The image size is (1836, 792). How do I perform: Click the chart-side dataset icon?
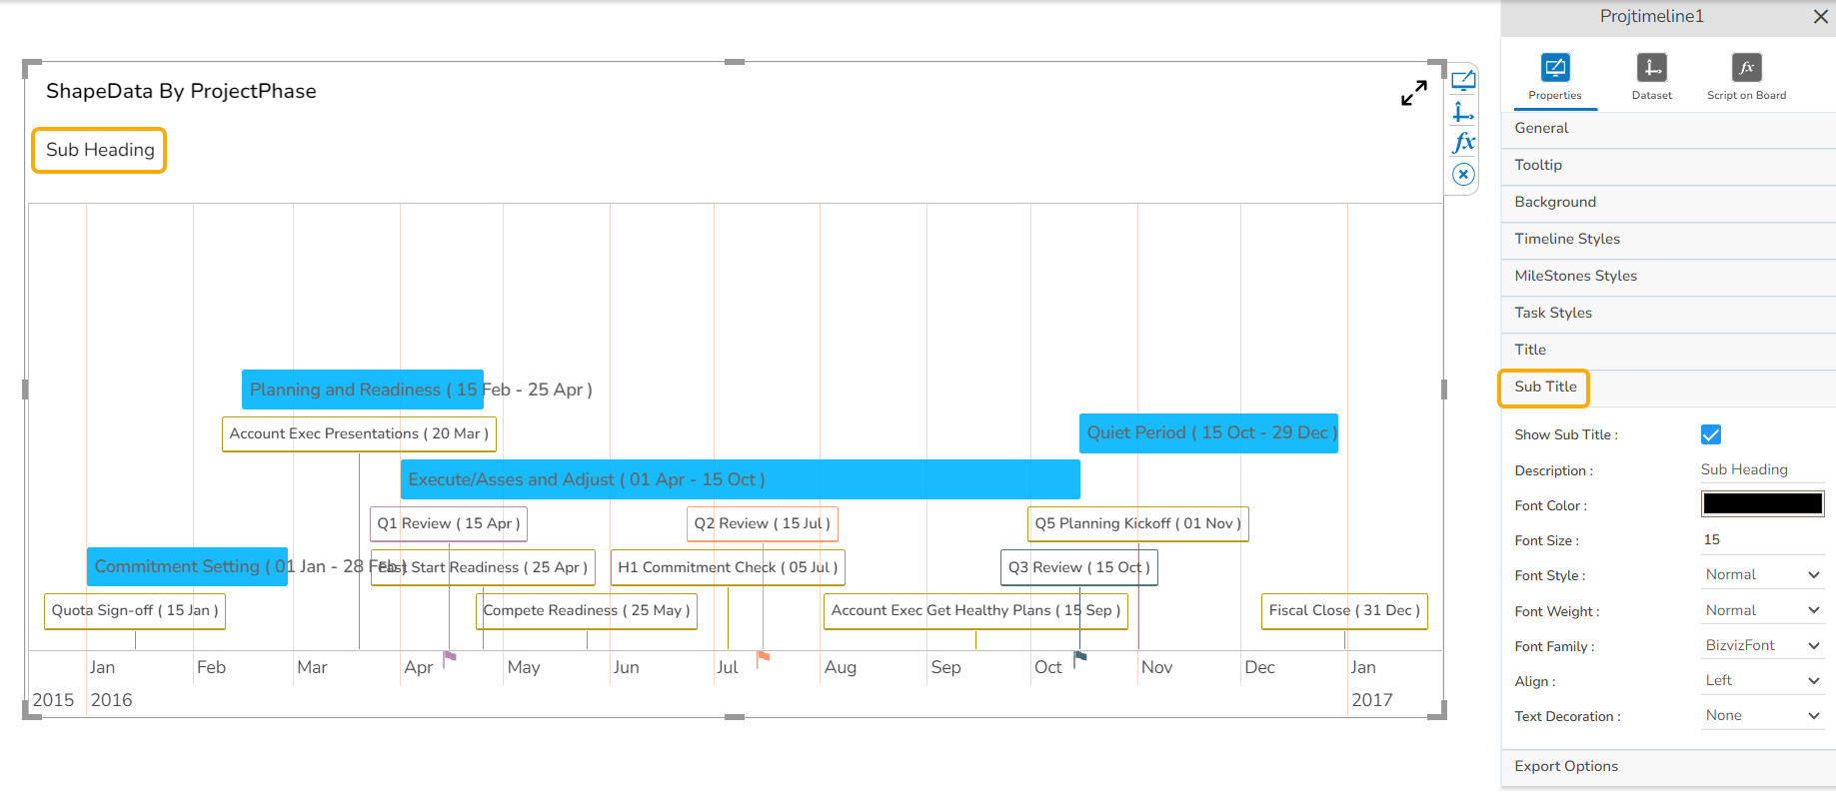click(x=1463, y=112)
